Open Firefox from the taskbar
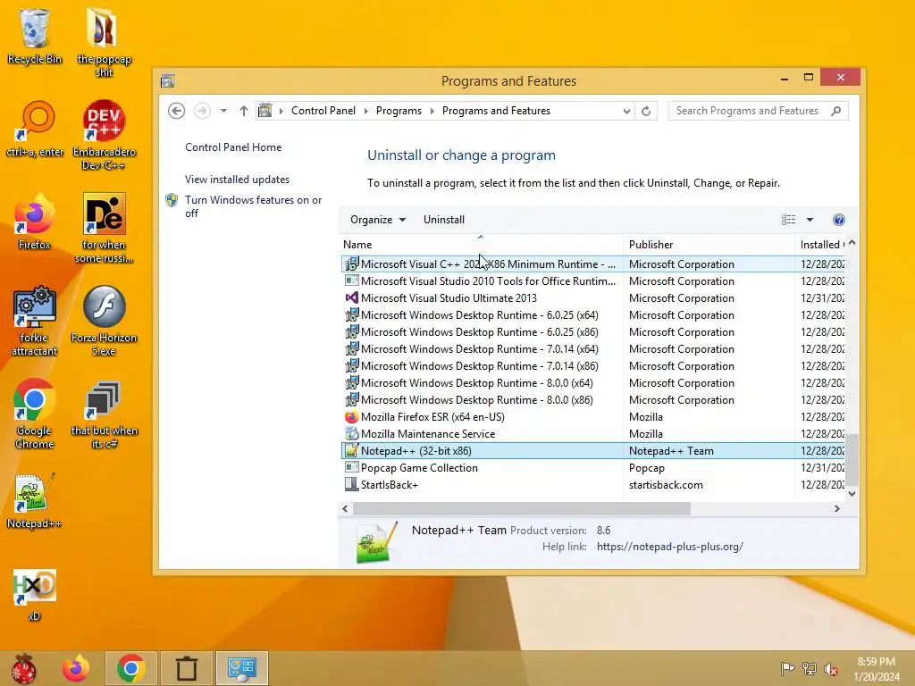Screen dimensions: 915x686 pyautogui.click(x=76, y=668)
